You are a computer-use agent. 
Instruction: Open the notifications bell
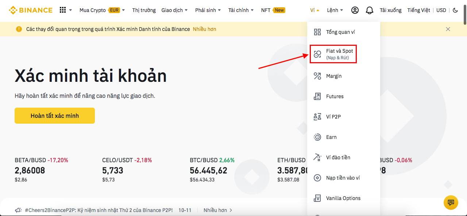369,10
